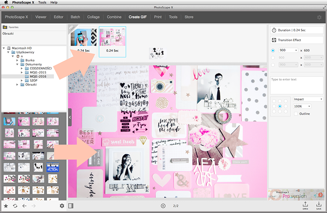Select the 900 x 600 size radio button

pyautogui.click(x=273, y=50)
